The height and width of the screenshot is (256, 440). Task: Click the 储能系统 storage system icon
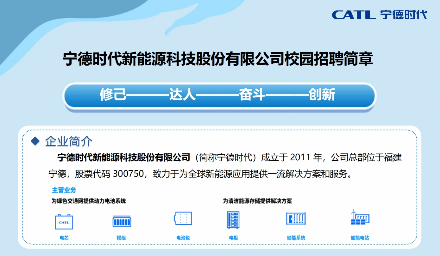click(296, 218)
